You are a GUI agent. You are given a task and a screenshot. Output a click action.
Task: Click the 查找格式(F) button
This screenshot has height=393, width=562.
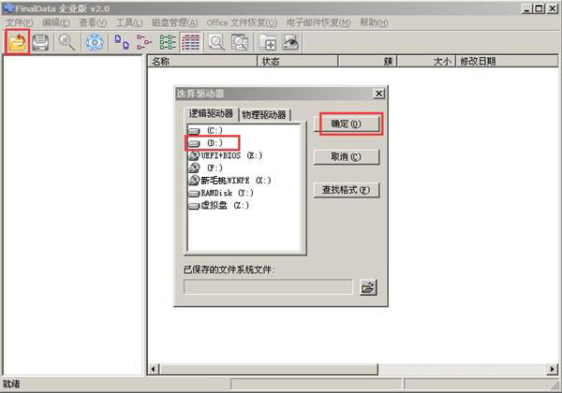click(347, 190)
